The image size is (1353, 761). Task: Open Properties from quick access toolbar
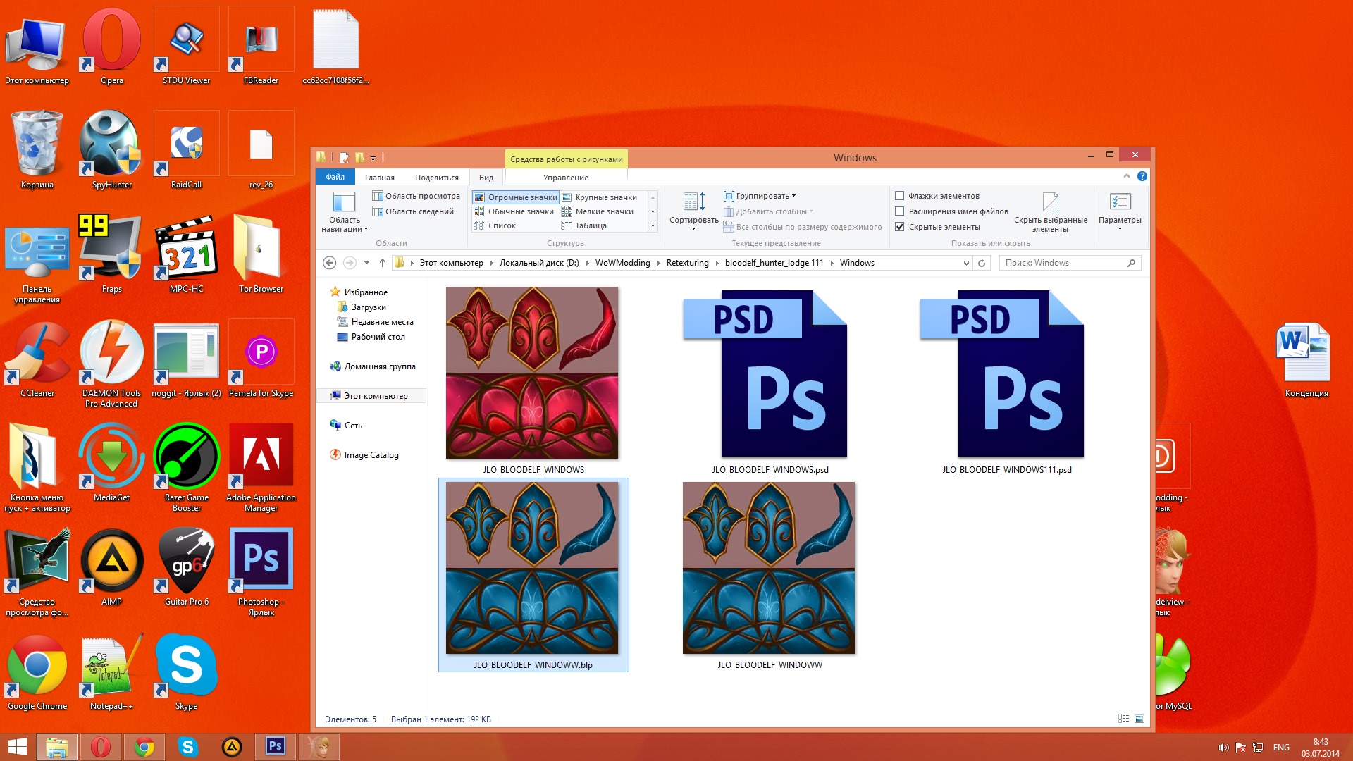(x=344, y=158)
